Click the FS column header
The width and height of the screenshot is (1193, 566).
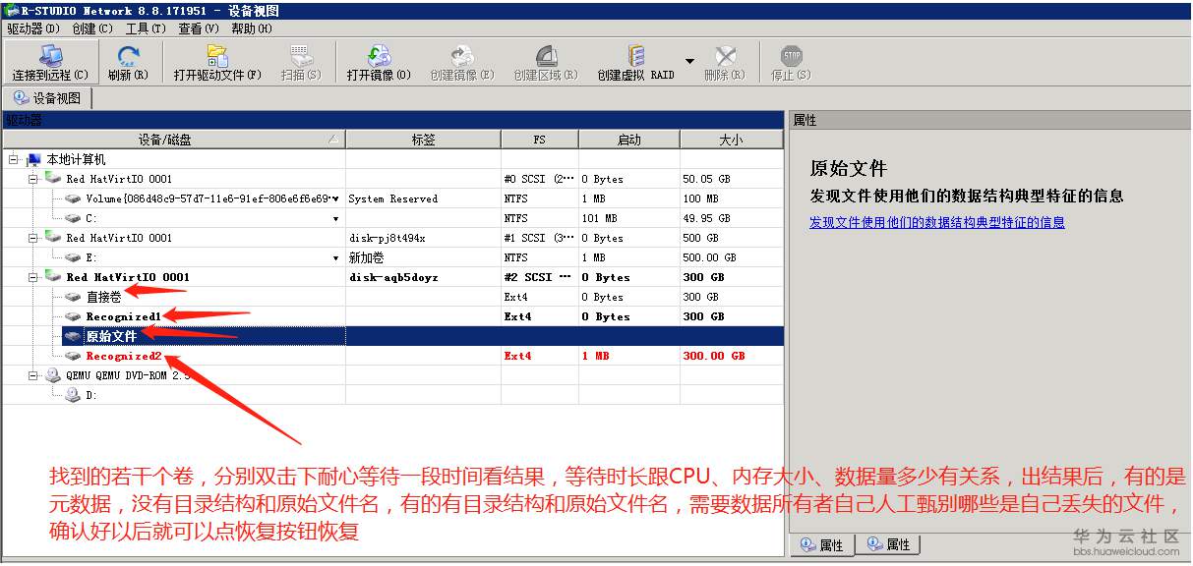(x=539, y=140)
